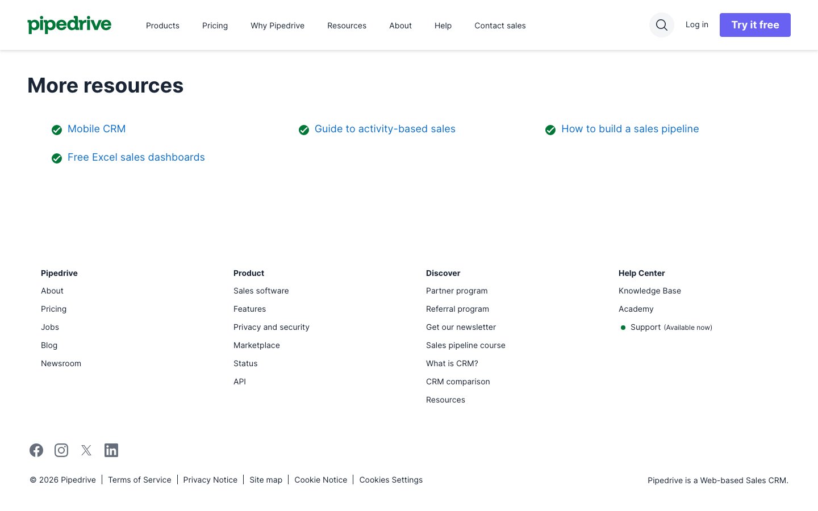Navigate to the Marketplace page

coord(256,345)
